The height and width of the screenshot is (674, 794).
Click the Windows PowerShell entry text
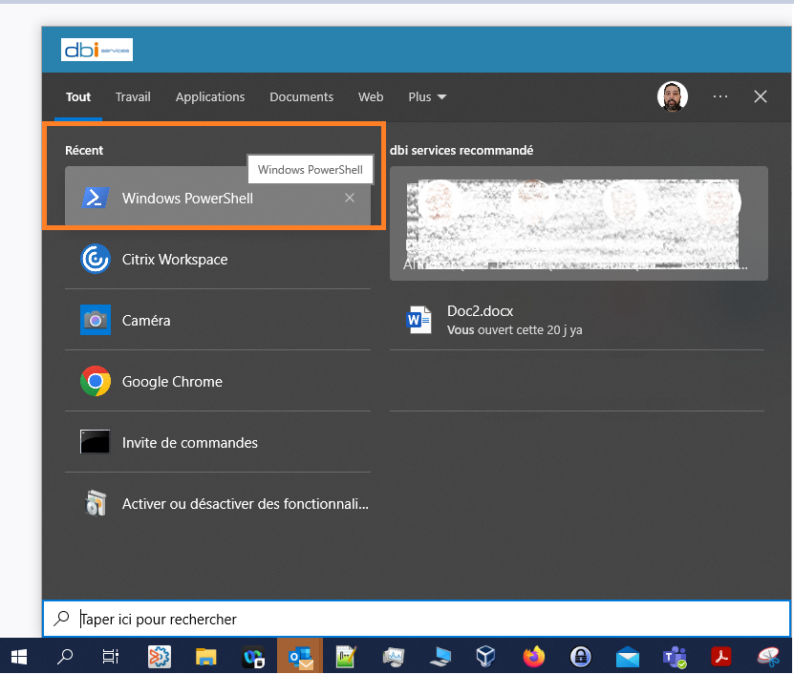[x=187, y=199]
